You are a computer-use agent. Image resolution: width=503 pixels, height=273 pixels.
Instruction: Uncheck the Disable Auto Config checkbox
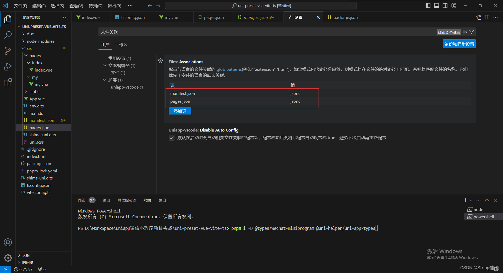point(171,138)
